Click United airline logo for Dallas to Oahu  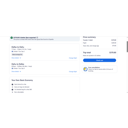point(12,51)
